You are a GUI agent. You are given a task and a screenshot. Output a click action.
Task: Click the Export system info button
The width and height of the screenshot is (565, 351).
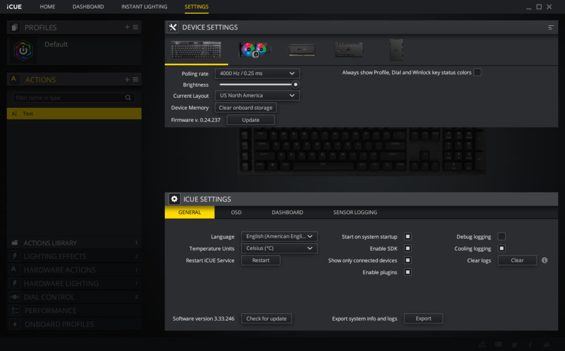tap(423, 318)
